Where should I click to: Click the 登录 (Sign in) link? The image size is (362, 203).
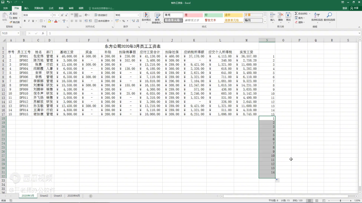pyautogui.click(x=345, y=8)
